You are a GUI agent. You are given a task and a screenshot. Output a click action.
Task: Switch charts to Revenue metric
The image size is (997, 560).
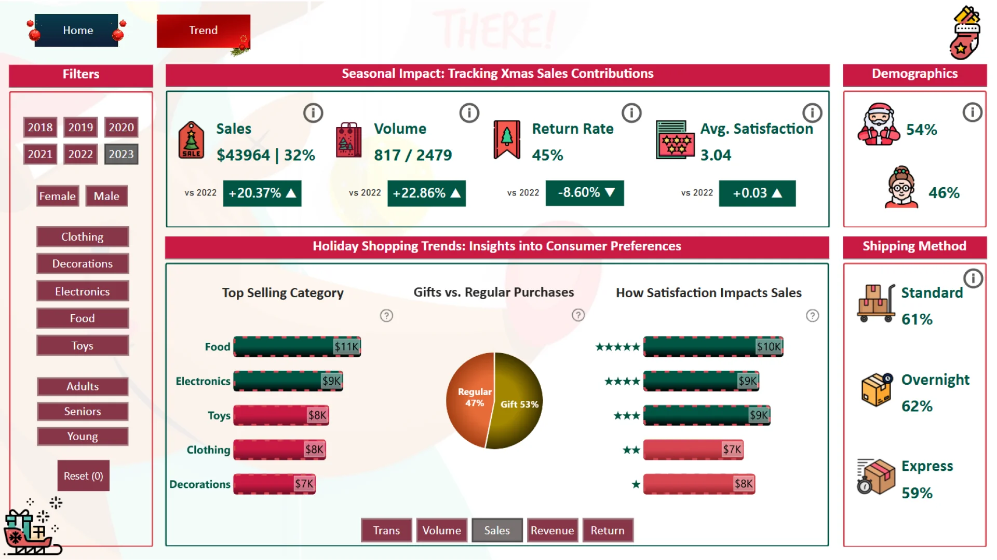(x=553, y=530)
